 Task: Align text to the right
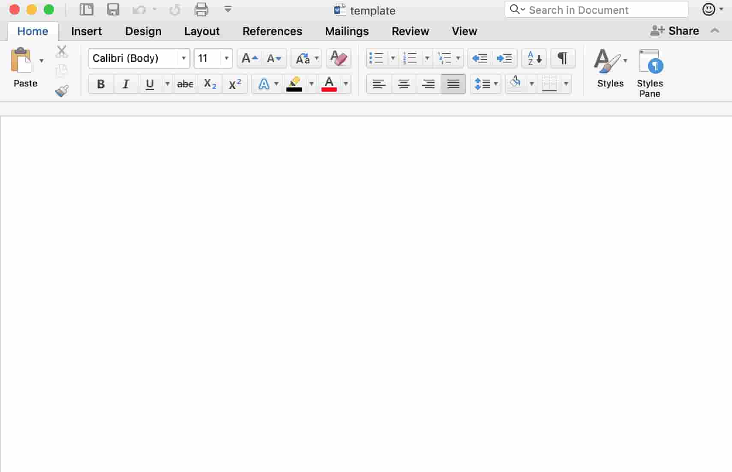pyautogui.click(x=428, y=84)
